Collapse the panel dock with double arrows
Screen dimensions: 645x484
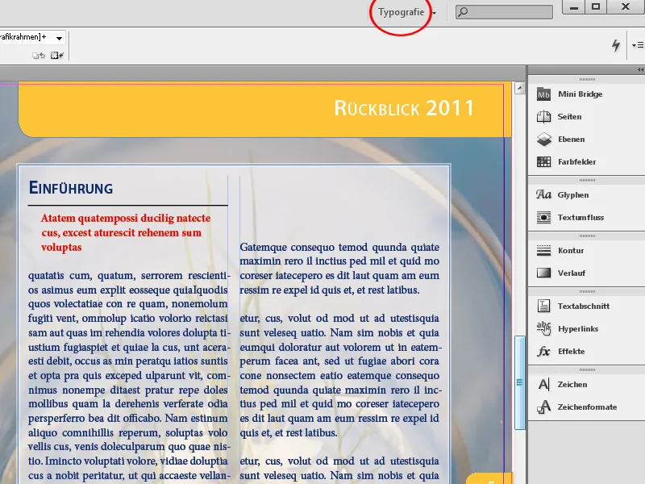(x=640, y=70)
